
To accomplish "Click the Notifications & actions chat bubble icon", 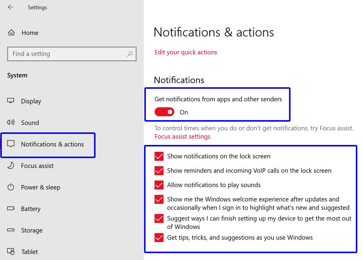I will (10, 144).
